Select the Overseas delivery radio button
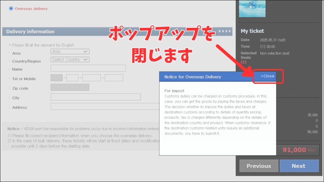Image resolution: width=324 pixels, height=182 pixels. tap(11, 9)
